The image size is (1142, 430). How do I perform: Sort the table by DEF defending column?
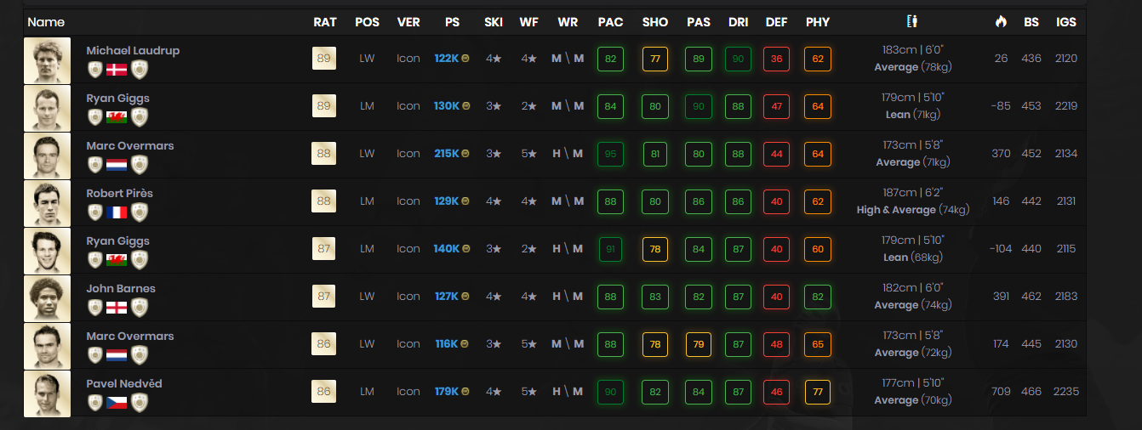pos(776,22)
